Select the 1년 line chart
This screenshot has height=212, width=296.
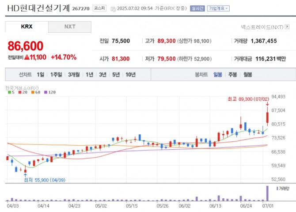click(90, 75)
